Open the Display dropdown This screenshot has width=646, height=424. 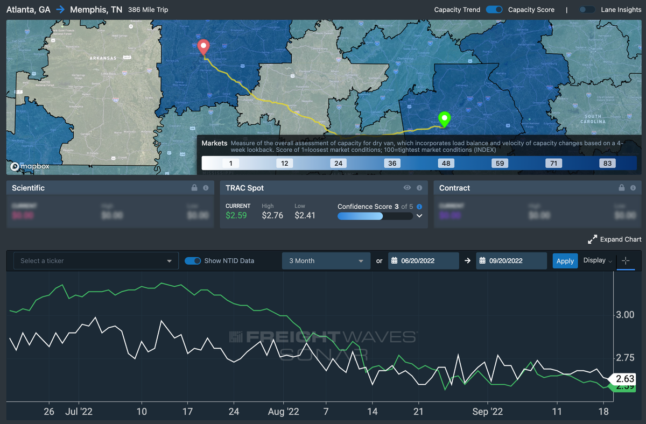click(598, 260)
